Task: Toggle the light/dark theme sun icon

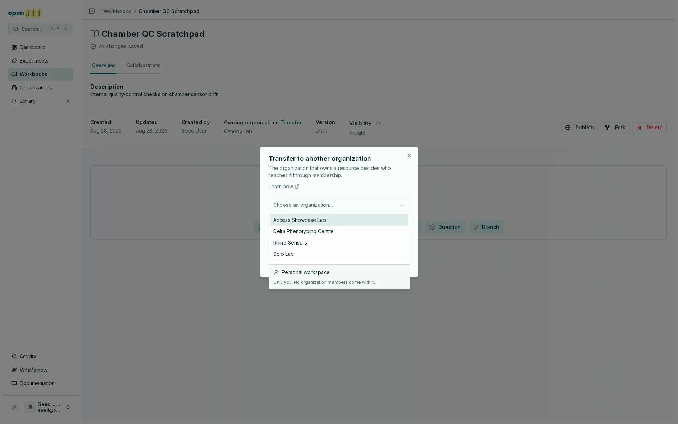Action: point(14,407)
